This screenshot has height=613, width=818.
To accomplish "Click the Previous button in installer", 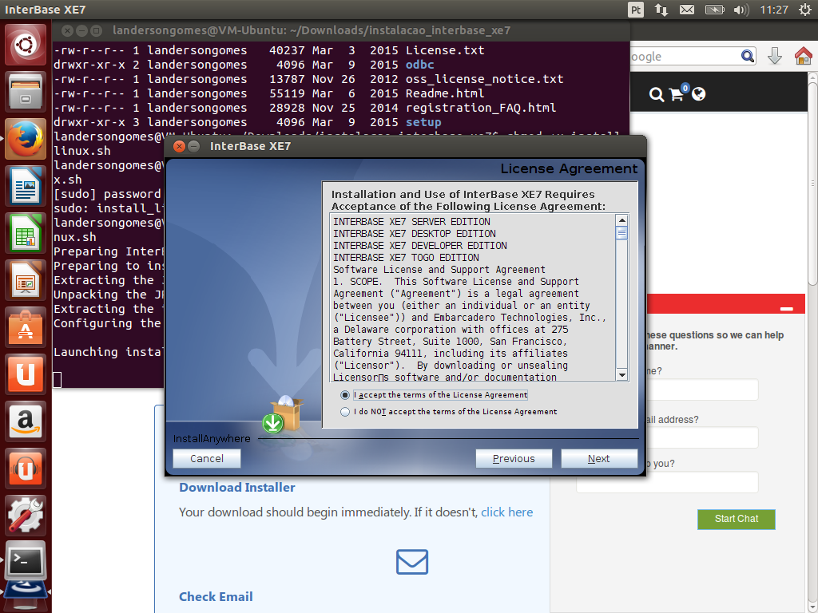I will point(514,458).
